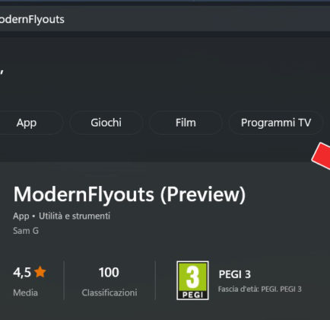Open the Utilità e strumenti category
The width and height of the screenshot is (330, 320).
pos(75,216)
